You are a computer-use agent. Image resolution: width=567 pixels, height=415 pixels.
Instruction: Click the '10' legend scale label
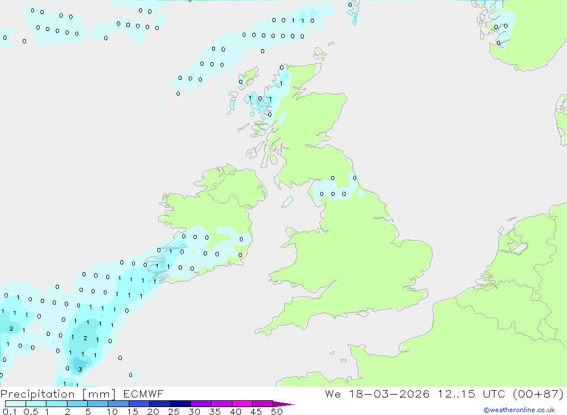tap(112, 412)
